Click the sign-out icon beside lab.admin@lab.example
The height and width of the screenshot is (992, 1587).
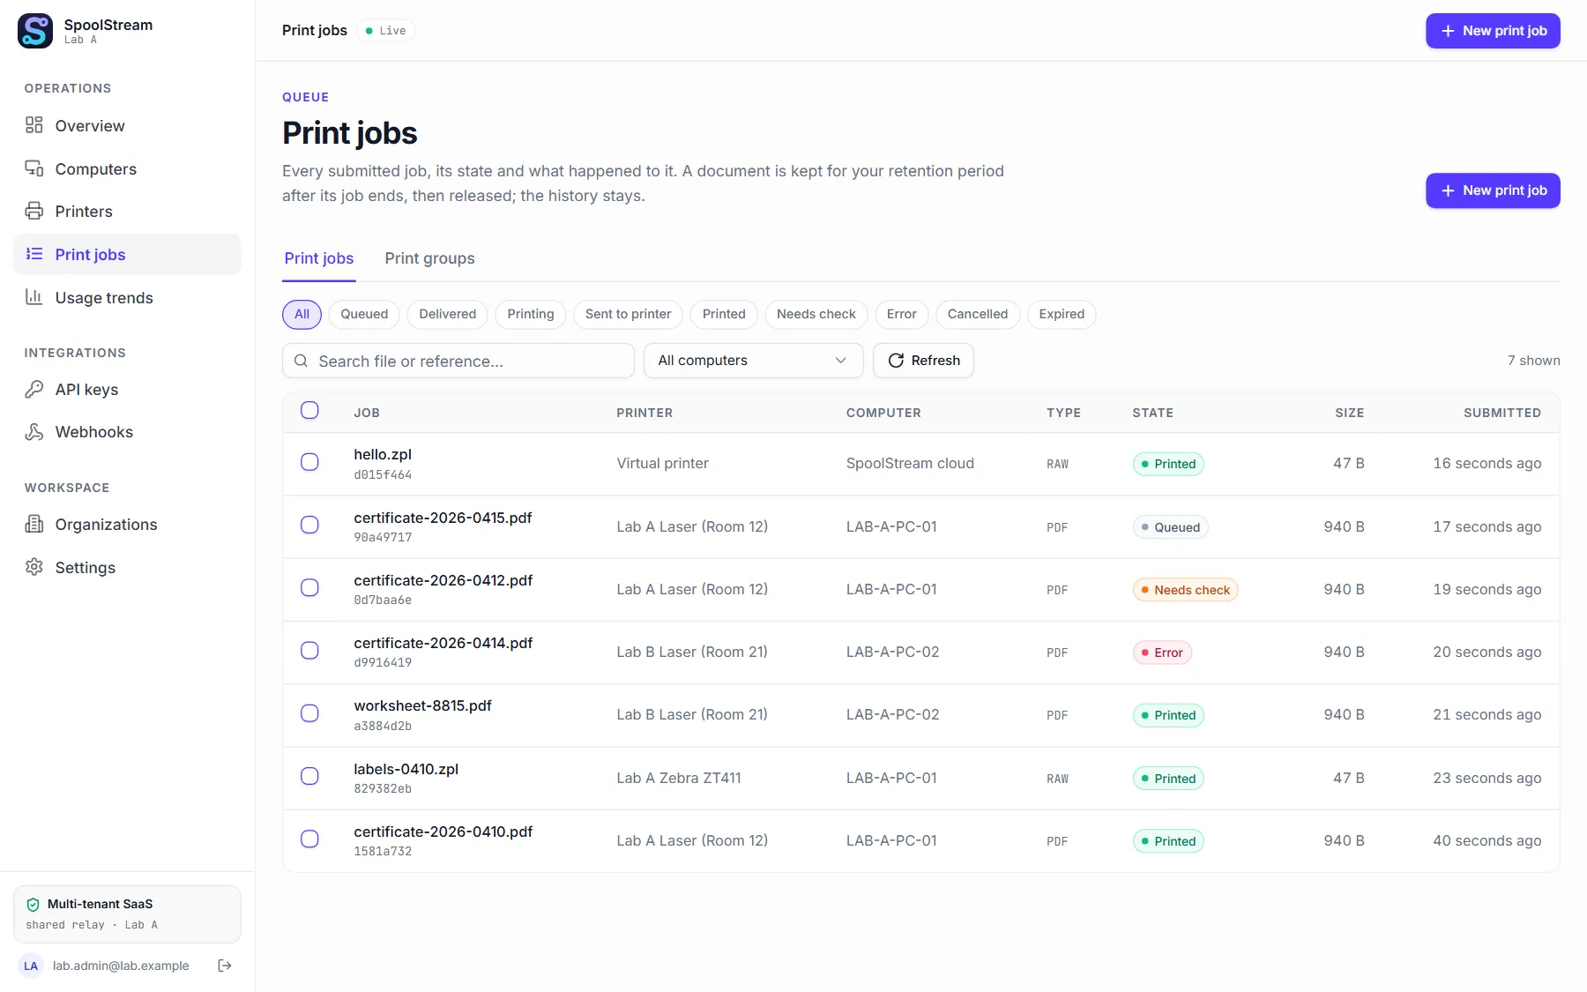tap(225, 966)
